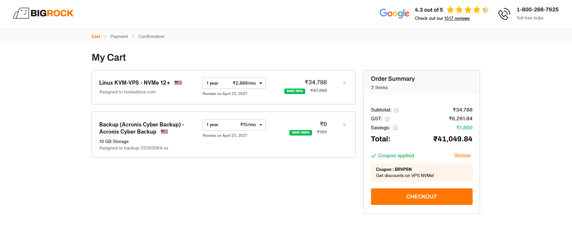Click struck-through price ₹47,388

click(x=319, y=91)
